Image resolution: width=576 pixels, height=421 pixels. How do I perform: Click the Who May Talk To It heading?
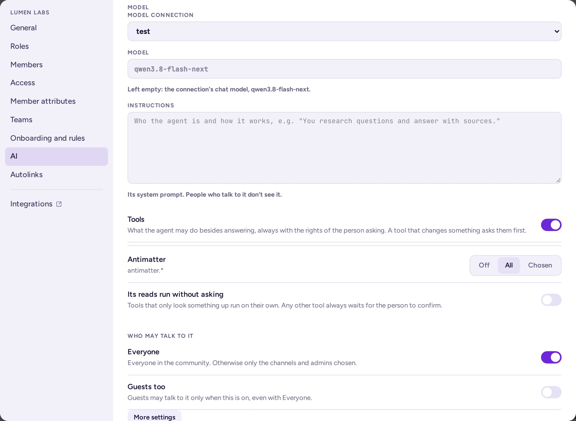click(x=160, y=336)
